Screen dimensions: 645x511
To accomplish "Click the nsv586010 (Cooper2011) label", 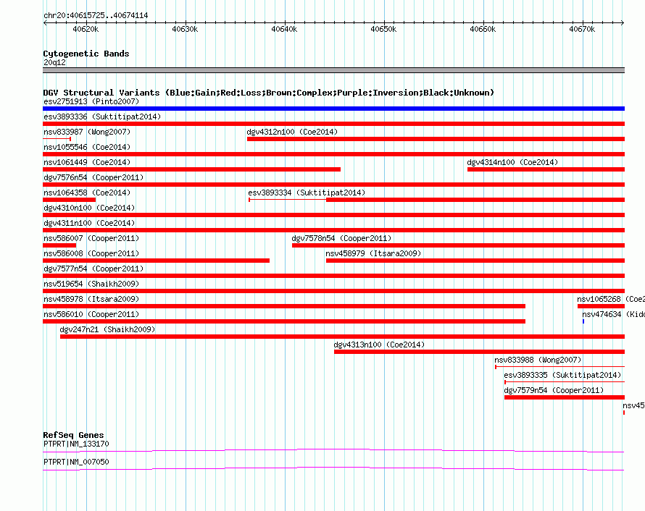I will pyautogui.click(x=91, y=314).
